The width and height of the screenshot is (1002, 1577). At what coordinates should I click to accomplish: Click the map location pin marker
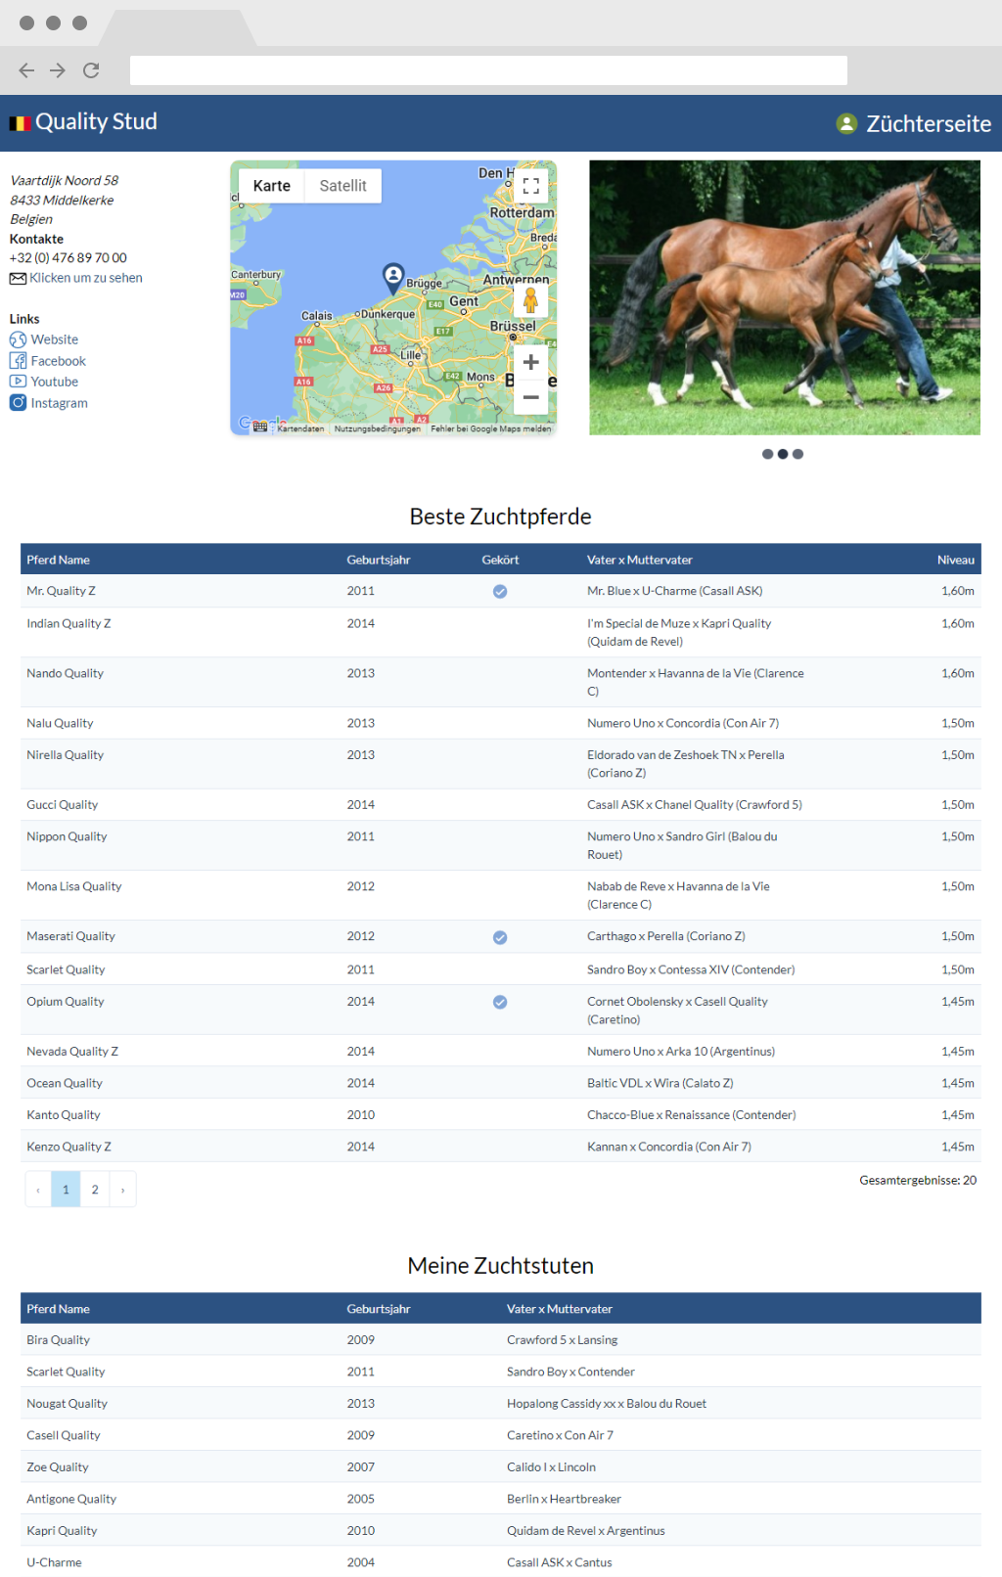(393, 278)
